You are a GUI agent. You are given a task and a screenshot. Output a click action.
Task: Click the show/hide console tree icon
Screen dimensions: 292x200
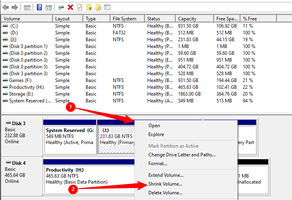tap(27, 7)
